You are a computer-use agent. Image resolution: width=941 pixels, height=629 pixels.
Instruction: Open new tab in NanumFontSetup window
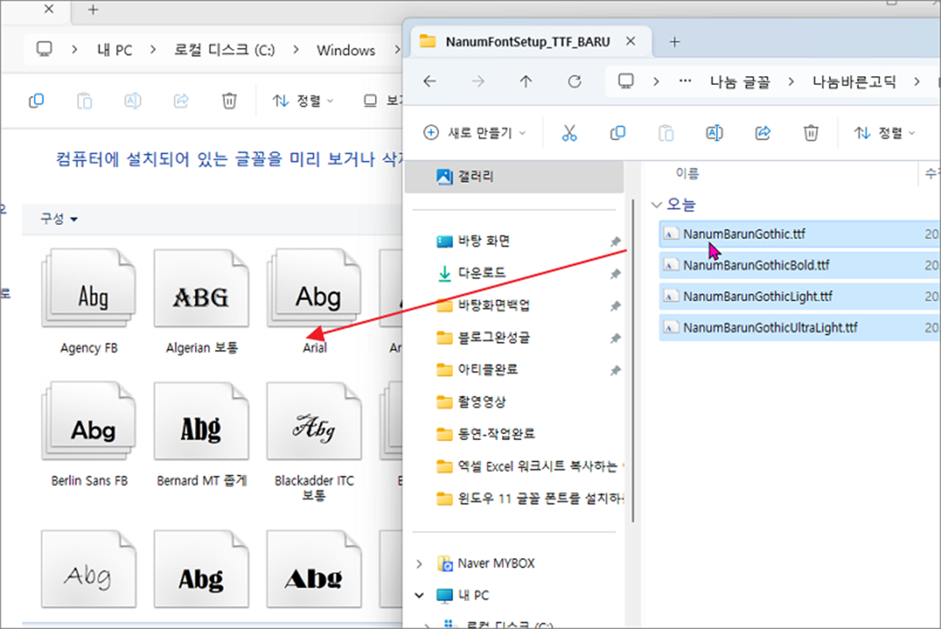[x=675, y=42]
